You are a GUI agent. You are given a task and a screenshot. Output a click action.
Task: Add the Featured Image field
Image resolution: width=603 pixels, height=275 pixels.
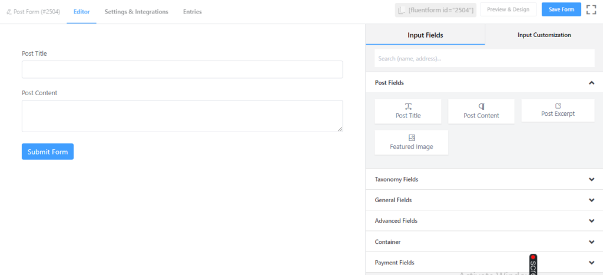411,142
